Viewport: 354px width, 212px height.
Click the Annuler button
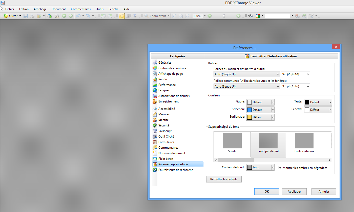(324, 192)
